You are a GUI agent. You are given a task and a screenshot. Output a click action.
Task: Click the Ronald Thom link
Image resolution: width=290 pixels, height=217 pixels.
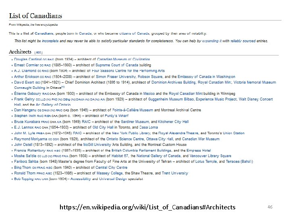[x=25, y=173]
